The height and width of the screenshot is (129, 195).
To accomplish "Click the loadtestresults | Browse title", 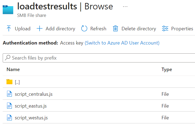I will pyautogui.click(x=65, y=6).
